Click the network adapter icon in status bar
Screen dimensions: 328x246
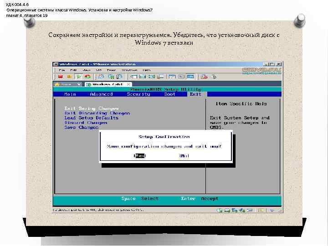point(235,210)
